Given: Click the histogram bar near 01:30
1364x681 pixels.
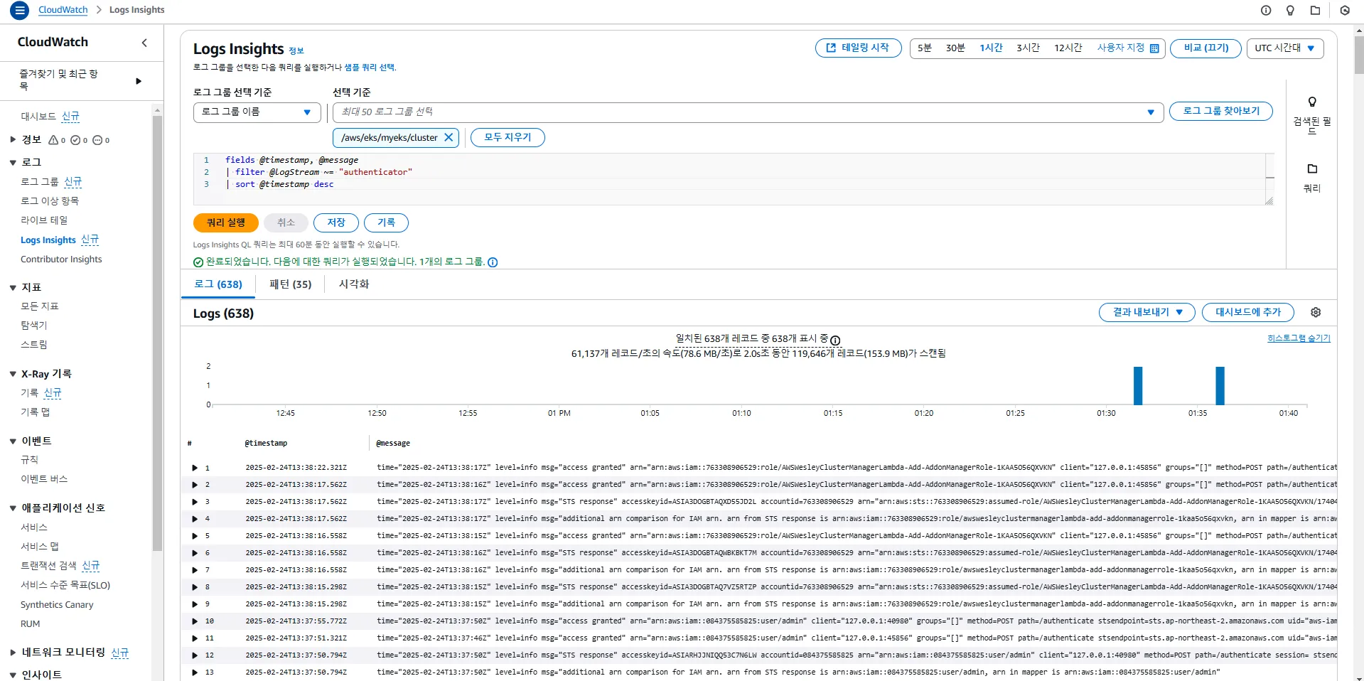Looking at the screenshot, I should 1138,386.
